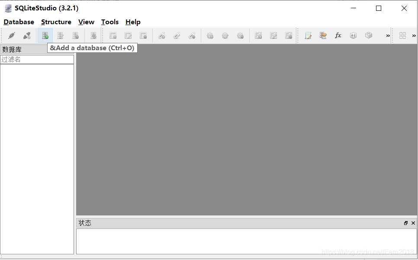Click the Edit index icon
418x260 pixels.
point(177,35)
